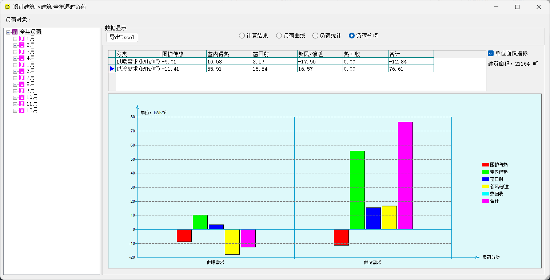The height and width of the screenshot is (280, 550).
Task: Click the 12月 month icon in tree
Action: point(22,110)
